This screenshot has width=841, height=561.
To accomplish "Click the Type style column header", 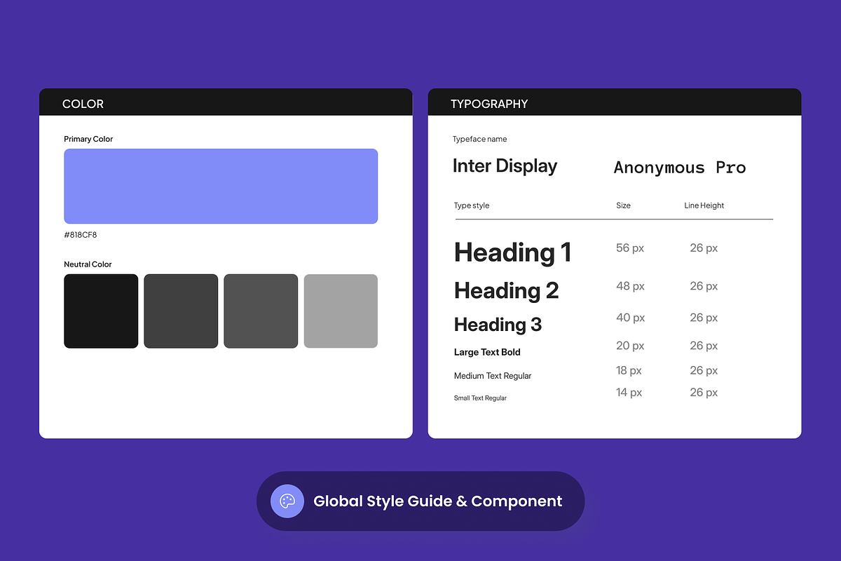I will [472, 205].
